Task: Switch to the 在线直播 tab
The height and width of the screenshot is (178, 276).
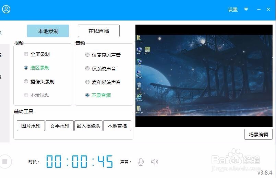Action: (99, 31)
